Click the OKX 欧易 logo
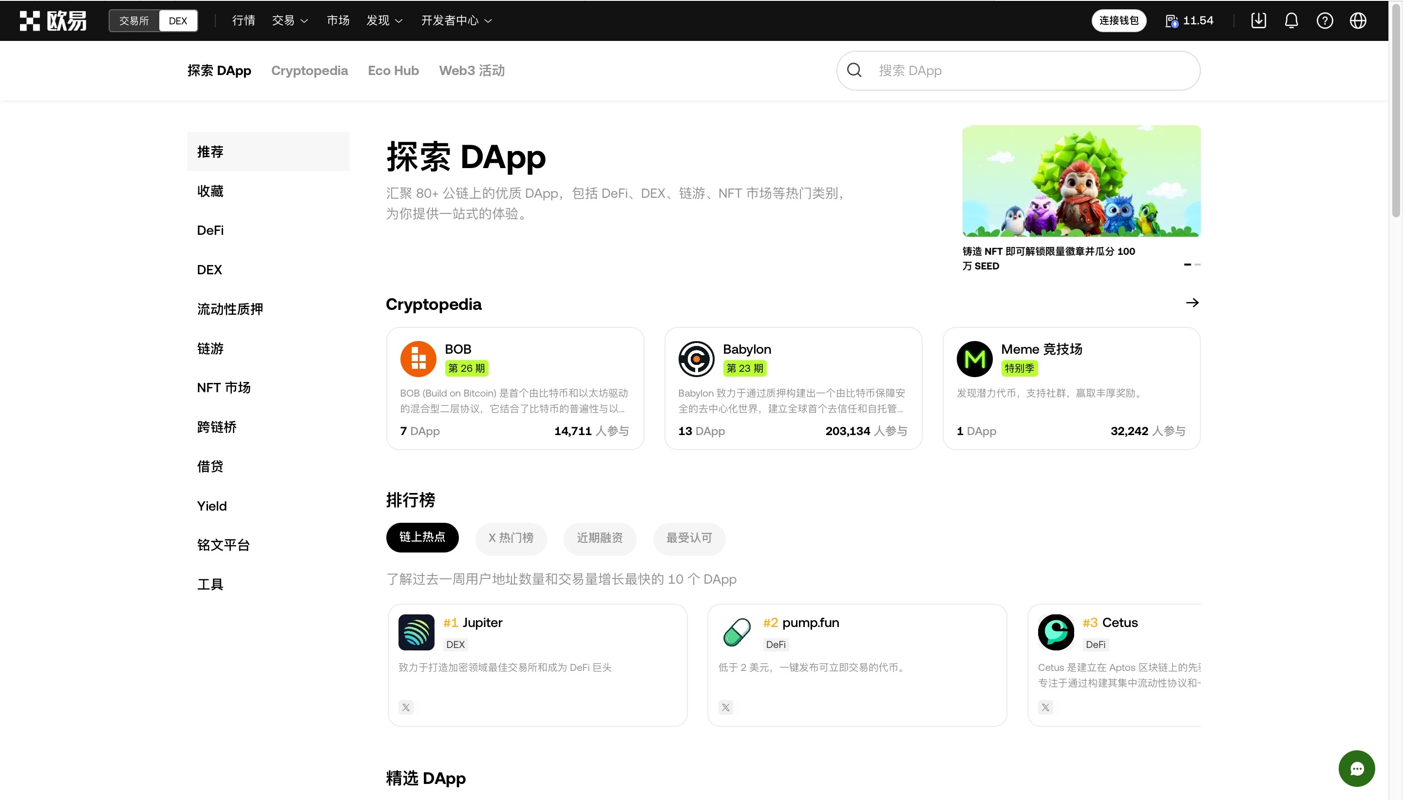This screenshot has width=1403, height=800. coord(53,20)
